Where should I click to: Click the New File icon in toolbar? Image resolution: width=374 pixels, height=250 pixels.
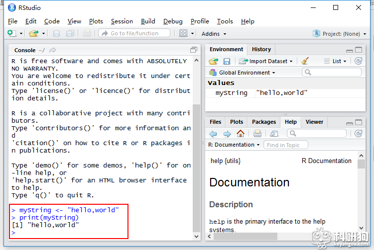(x=12, y=33)
